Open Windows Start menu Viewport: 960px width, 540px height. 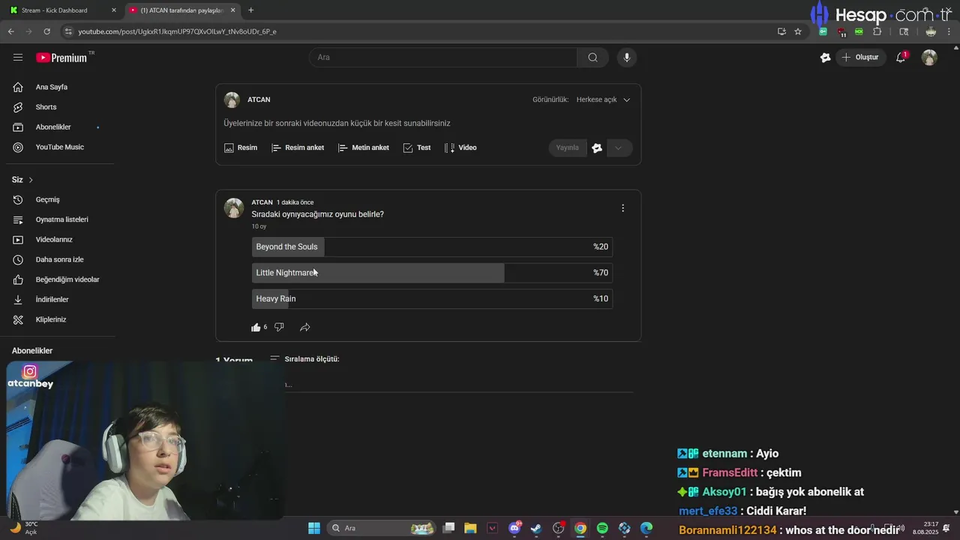click(x=314, y=528)
